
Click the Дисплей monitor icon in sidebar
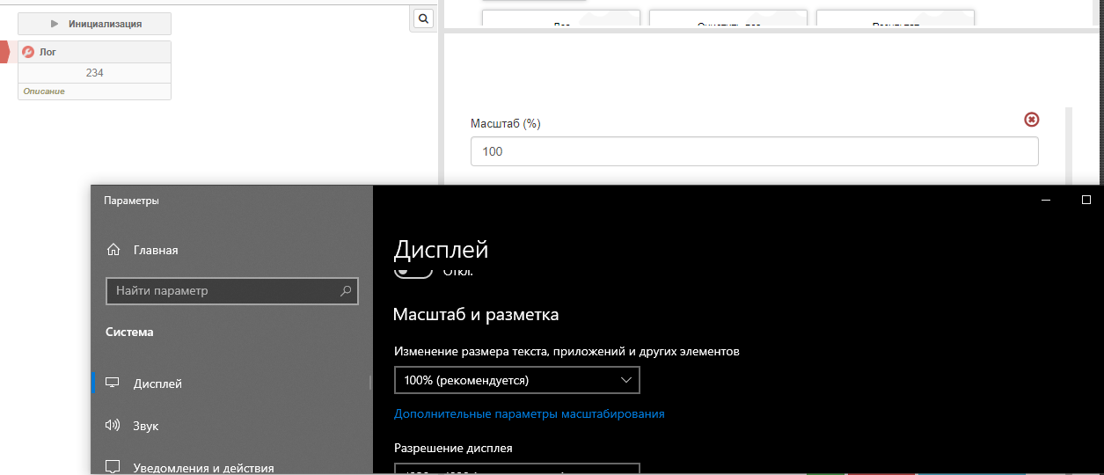(113, 384)
